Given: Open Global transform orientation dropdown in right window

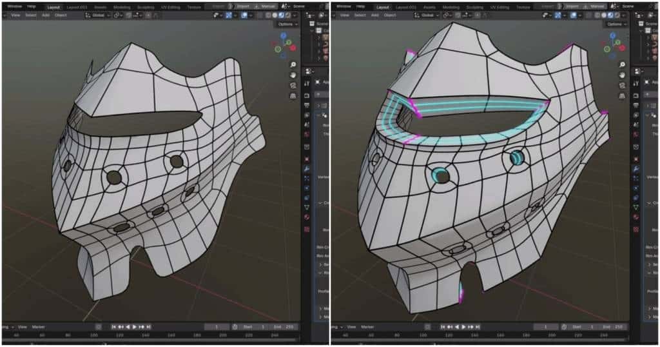Looking at the screenshot, I should [427, 15].
